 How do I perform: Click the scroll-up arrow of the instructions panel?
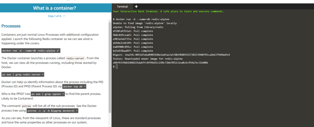click(x=110, y=21)
